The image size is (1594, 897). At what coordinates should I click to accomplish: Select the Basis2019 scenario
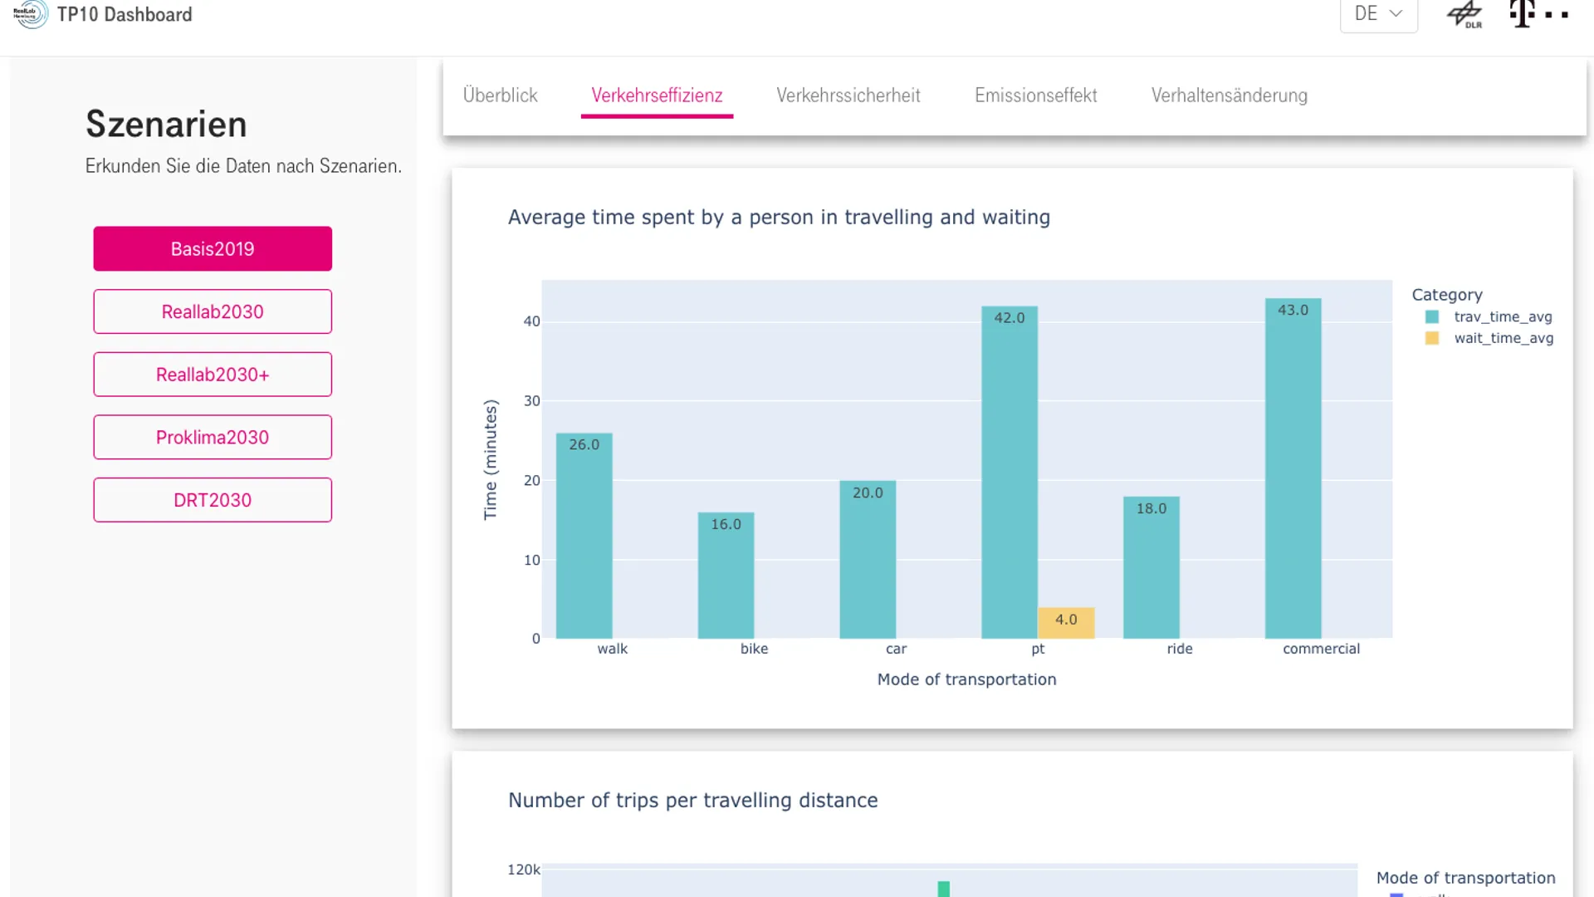[213, 248]
